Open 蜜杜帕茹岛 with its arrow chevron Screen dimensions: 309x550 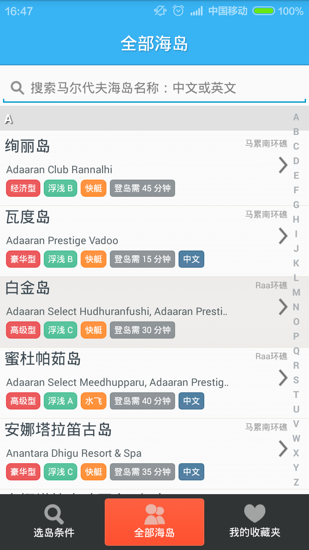(283, 378)
